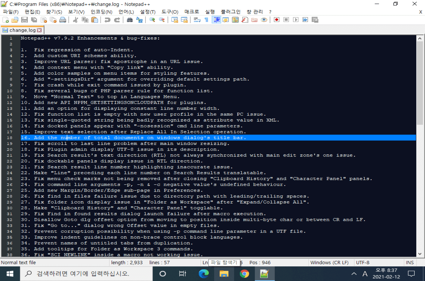The width and height of the screenshot is (425, 281).
Task: Open the Windows Start menu
Action: coord(10,274)
